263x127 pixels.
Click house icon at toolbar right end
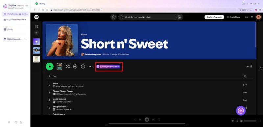(260, 10)
